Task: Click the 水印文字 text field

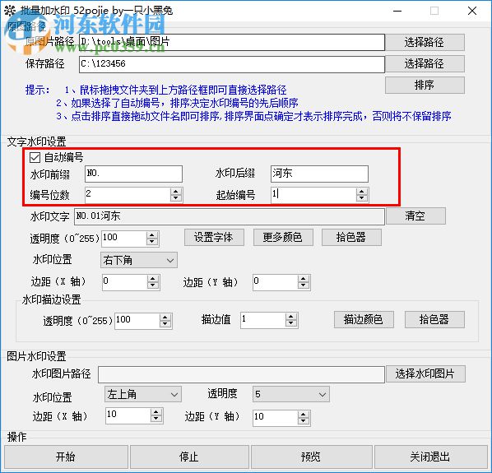Action: pyautogui.click(x=229, y=216)
